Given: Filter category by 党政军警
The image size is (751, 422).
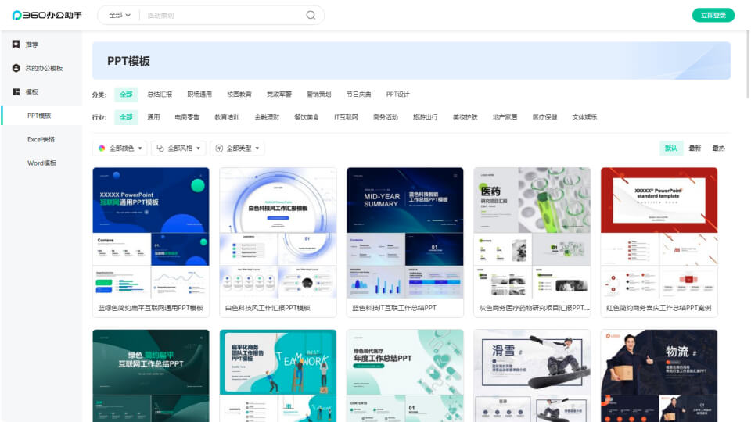Looking at the screenshot, I should pyautogui.click(x=278, y=95).
